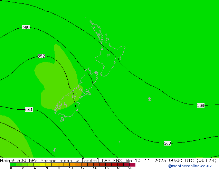This screenshot has height=169, width=219.
Task: Click the legend value 20
Action: (x=131, y=168)
